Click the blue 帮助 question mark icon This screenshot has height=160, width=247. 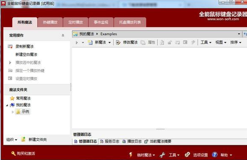(x=214, y=155)
